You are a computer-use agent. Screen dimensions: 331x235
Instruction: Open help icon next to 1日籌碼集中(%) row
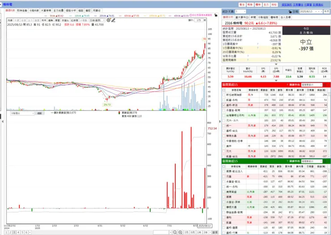[258, 48]
